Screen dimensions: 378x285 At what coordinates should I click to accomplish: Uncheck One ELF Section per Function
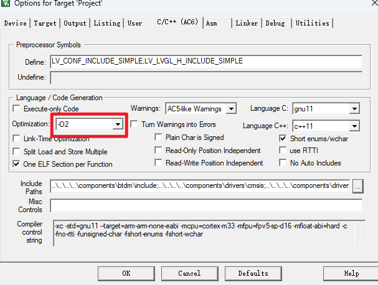click(x=17, y=164)
